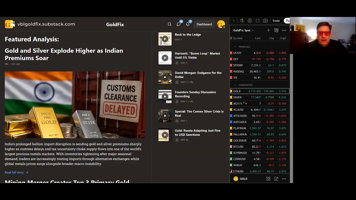Take a snapshot with camera icon
Image resolution: width=356 pixels, height=200 pixels.
pos(265,21)
